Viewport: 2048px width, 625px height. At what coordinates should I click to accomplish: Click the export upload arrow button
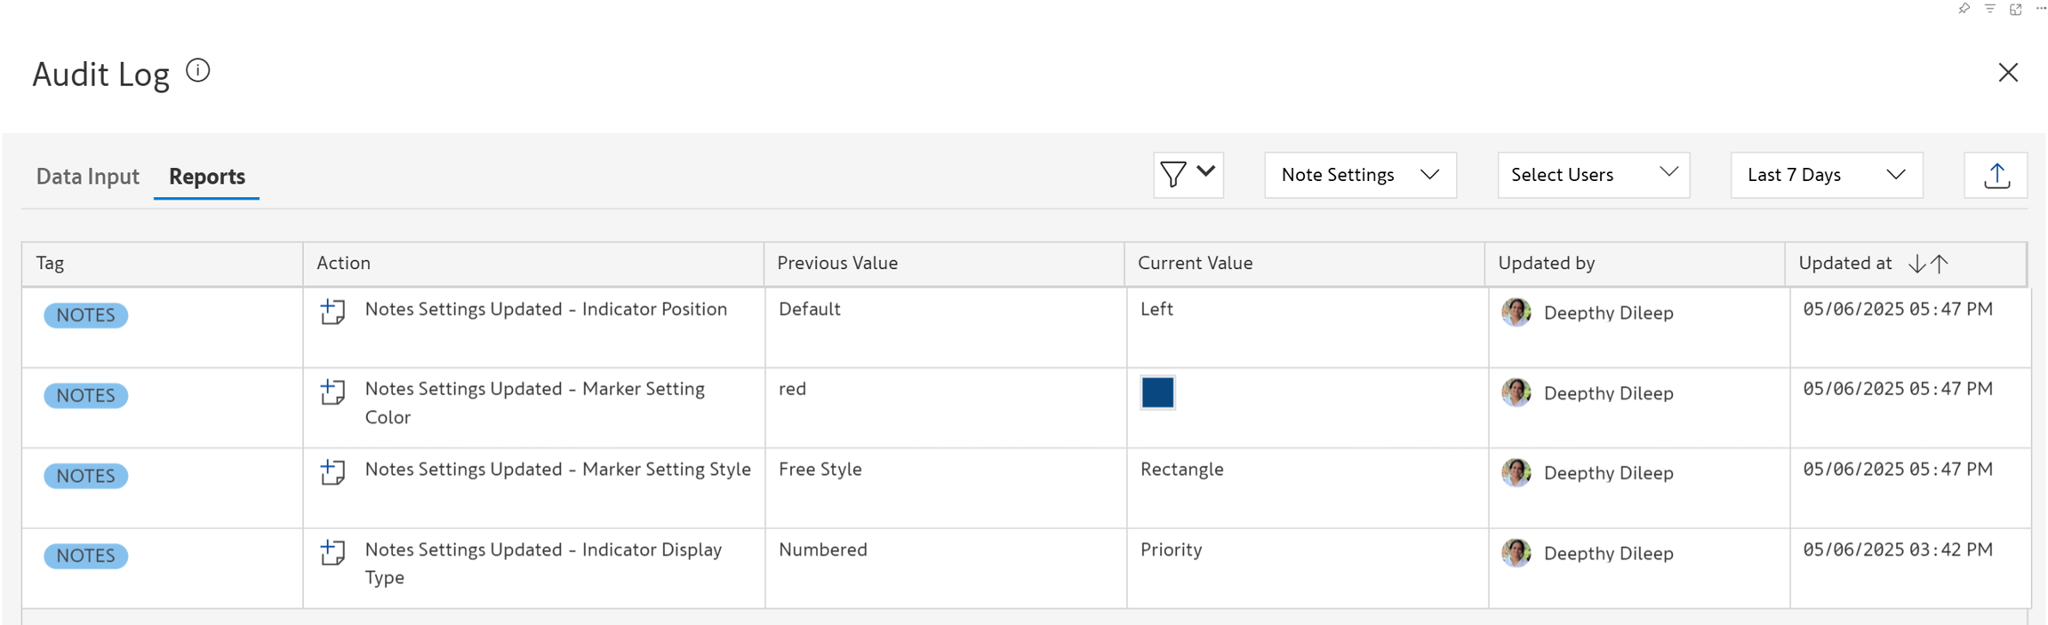click(1996, 176)
